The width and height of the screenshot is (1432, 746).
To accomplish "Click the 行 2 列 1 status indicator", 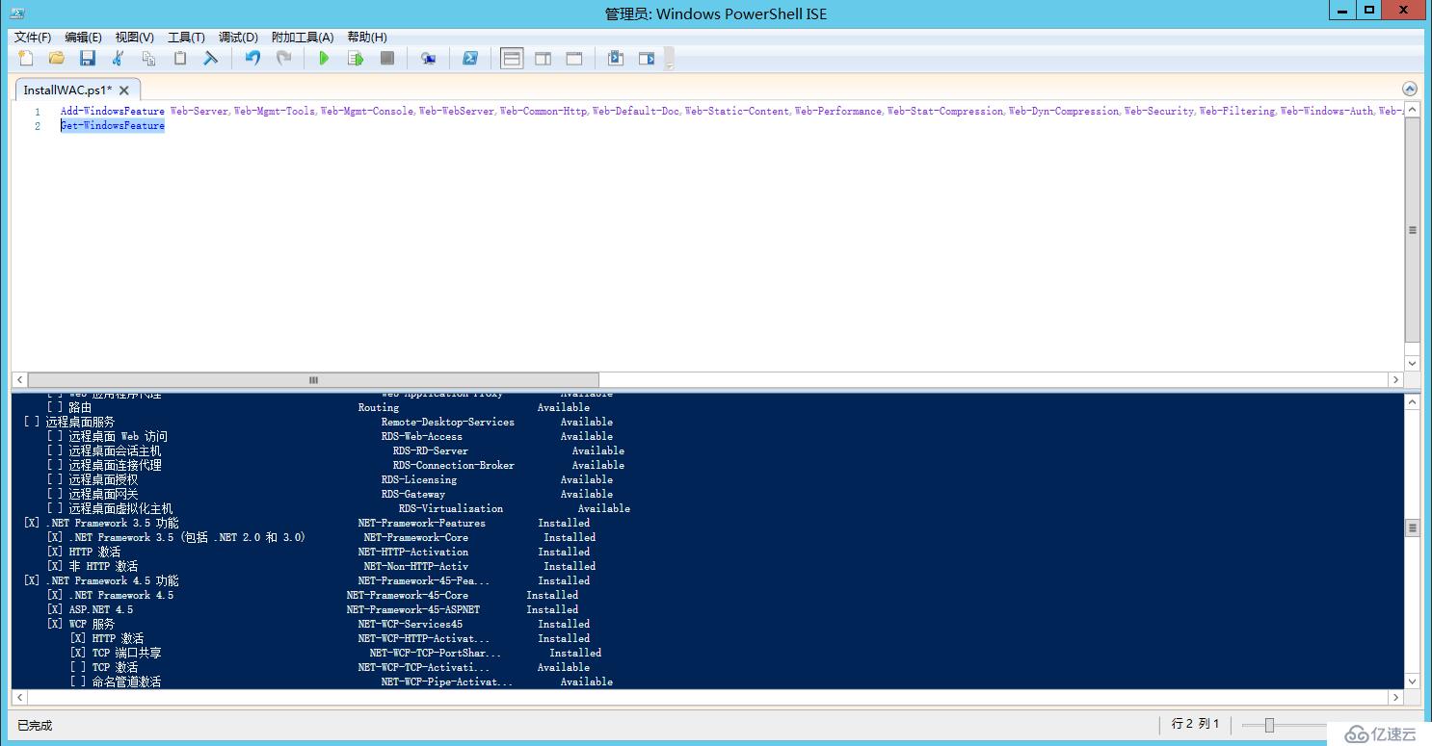I will [1196, 724].
